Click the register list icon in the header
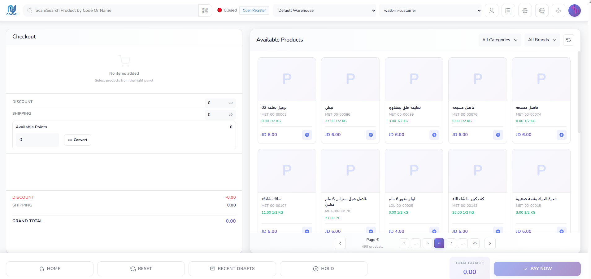This screenshot has height=279, width=591. pos(508,11)
